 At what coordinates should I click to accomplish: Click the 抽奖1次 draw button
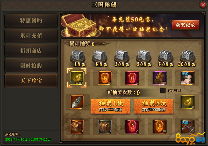pyautogui.click(x=111, y=106)
